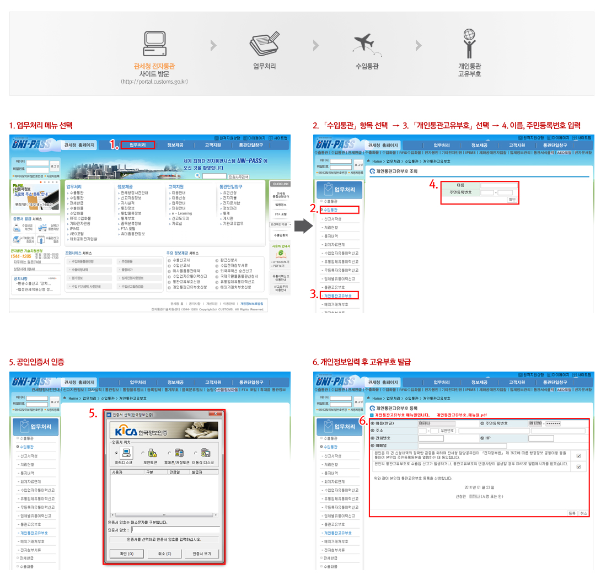This screenshot has width=606, height=575.
Task: Choose the 하드디스크 radio button
Action: click(116, 453)
